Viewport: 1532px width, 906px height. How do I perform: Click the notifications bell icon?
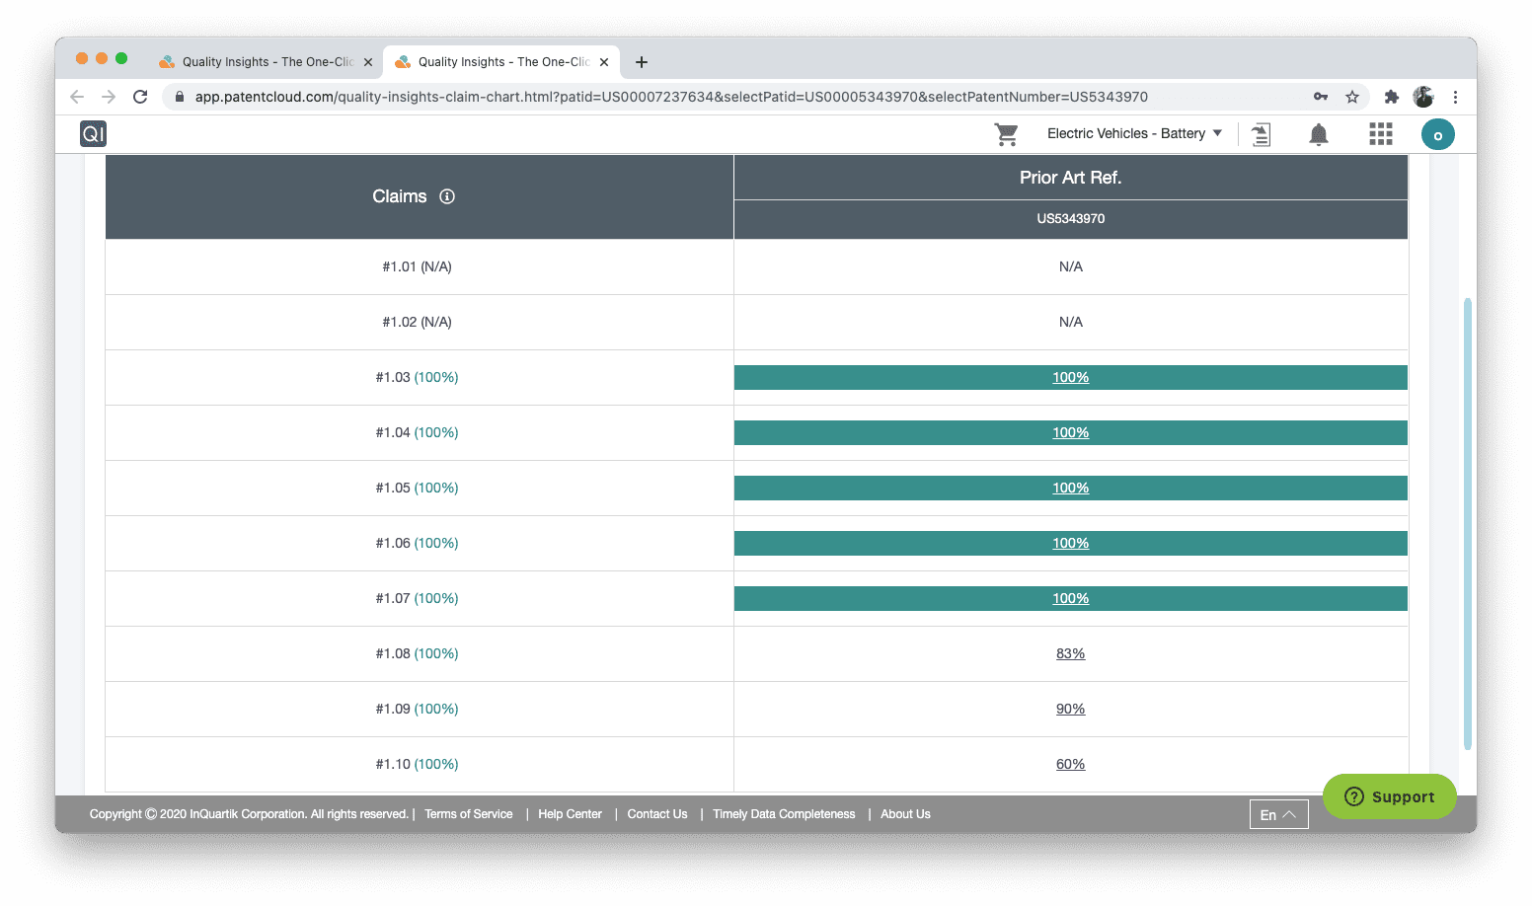click(x=1318, y=134)
